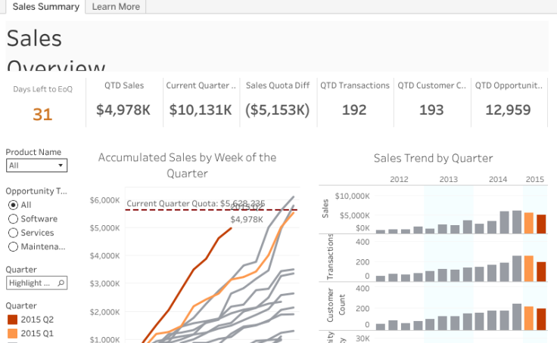Click the Sales Quota Diff ($5,153K) card
557x343 pixels.
click(x=277, y=110)
